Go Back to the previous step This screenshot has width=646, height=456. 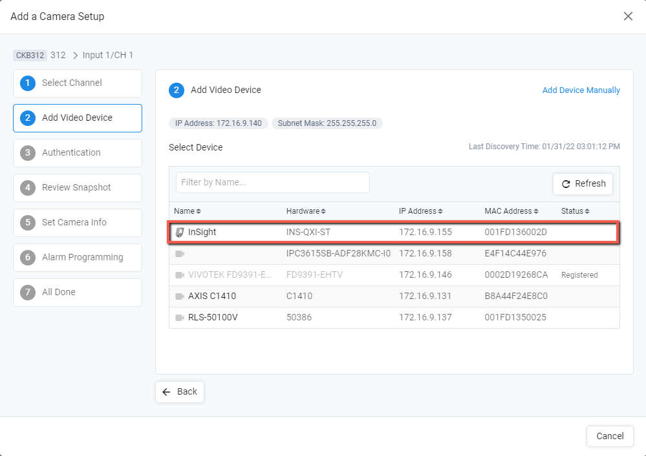(180, 392)
